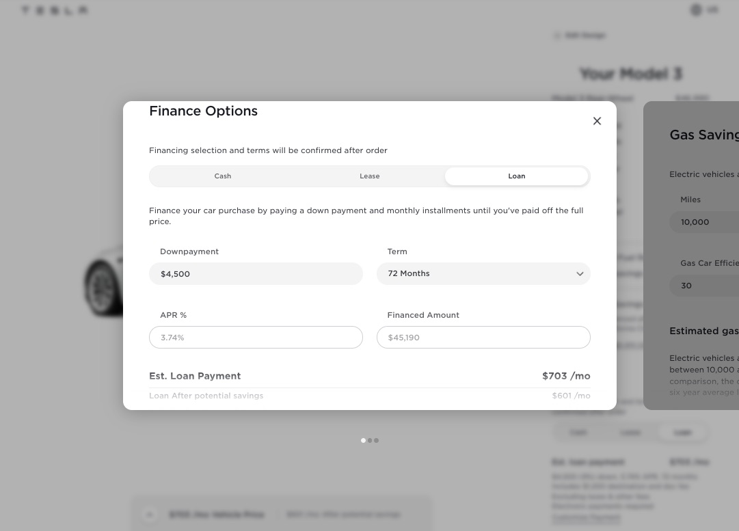Click the Term dropdown chevron arrow
Viewport: 739px width, 531px height.
pyautogui.click(x=580, y=274)
